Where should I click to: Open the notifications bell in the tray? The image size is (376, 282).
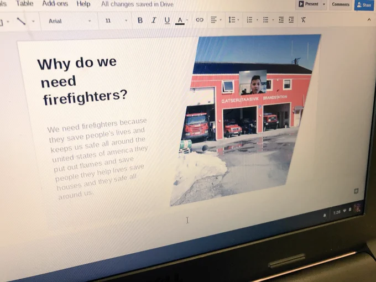click(x=325, y=215)
